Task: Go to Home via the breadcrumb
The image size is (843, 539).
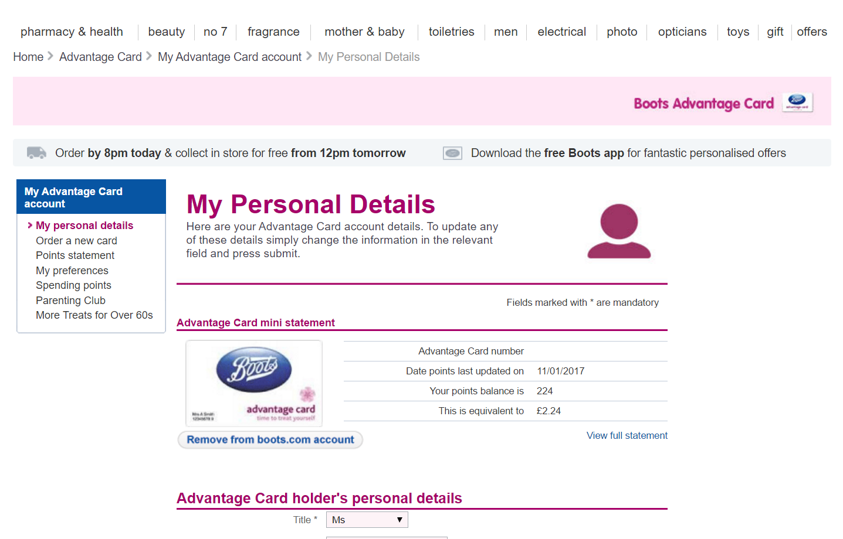Action: pyautogui.click(x=28, y=56)
